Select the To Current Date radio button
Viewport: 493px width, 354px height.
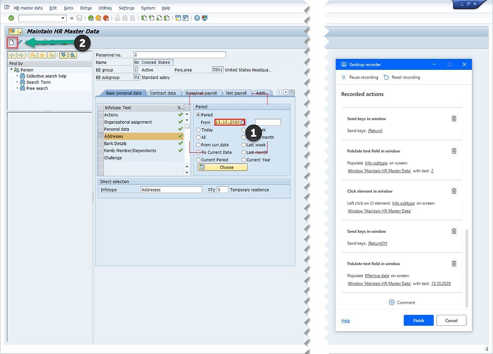tap(198, 152)
